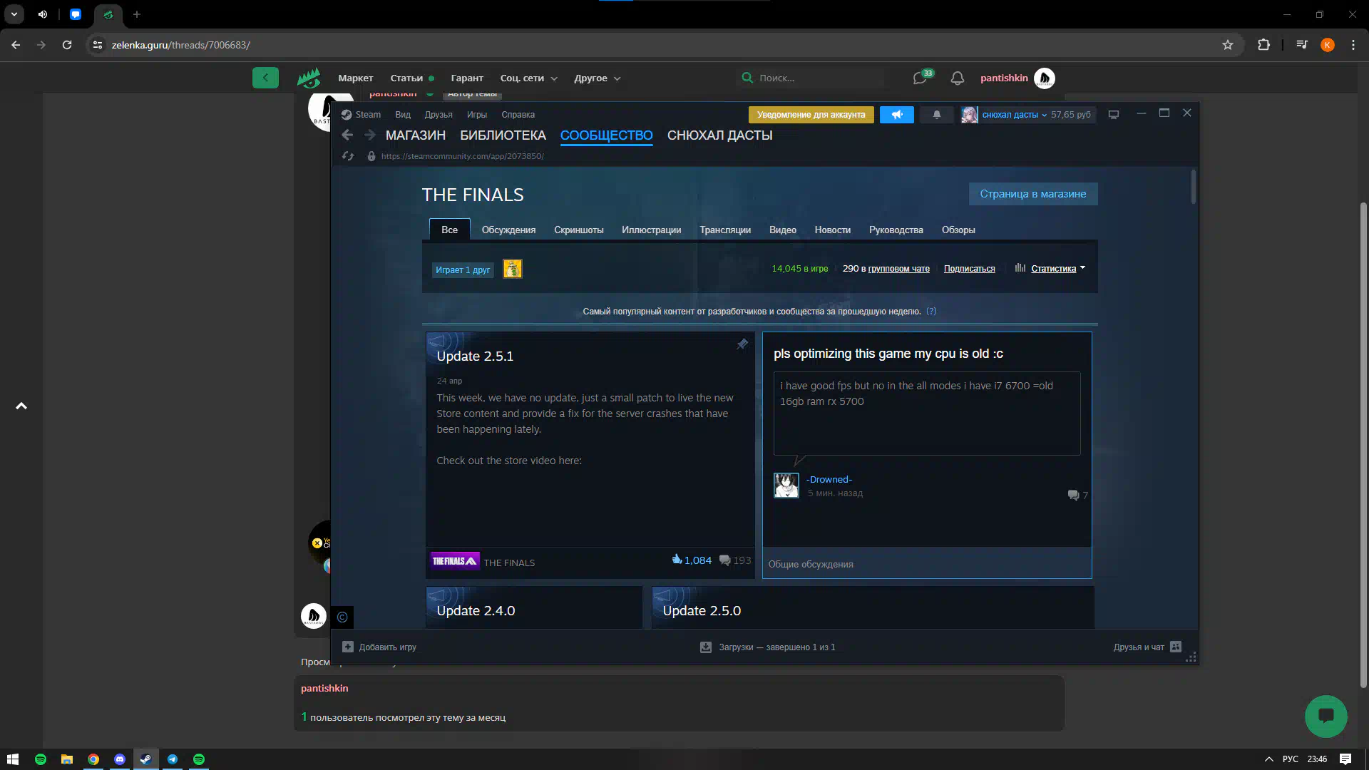Click the Steam forward navigation arrow
Screen dimensions: 1369x770
(369, 135)
